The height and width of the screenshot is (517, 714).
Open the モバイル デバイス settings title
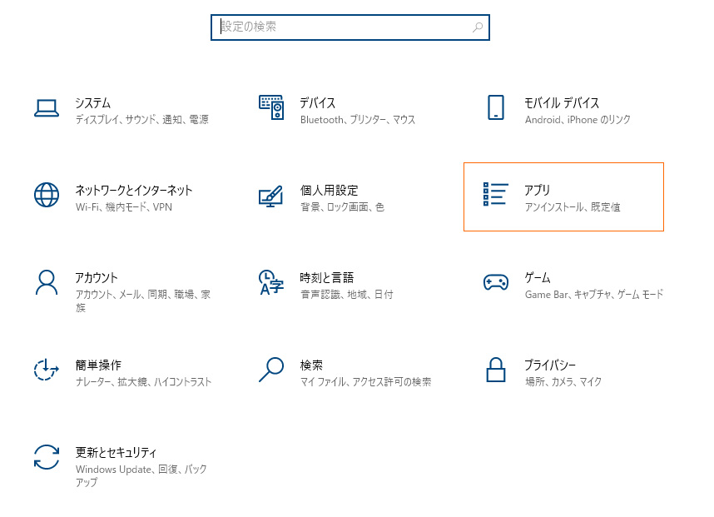pyautogui.click(x=562, y=103)
